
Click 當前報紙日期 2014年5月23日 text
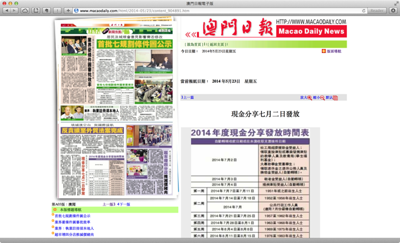218,81
